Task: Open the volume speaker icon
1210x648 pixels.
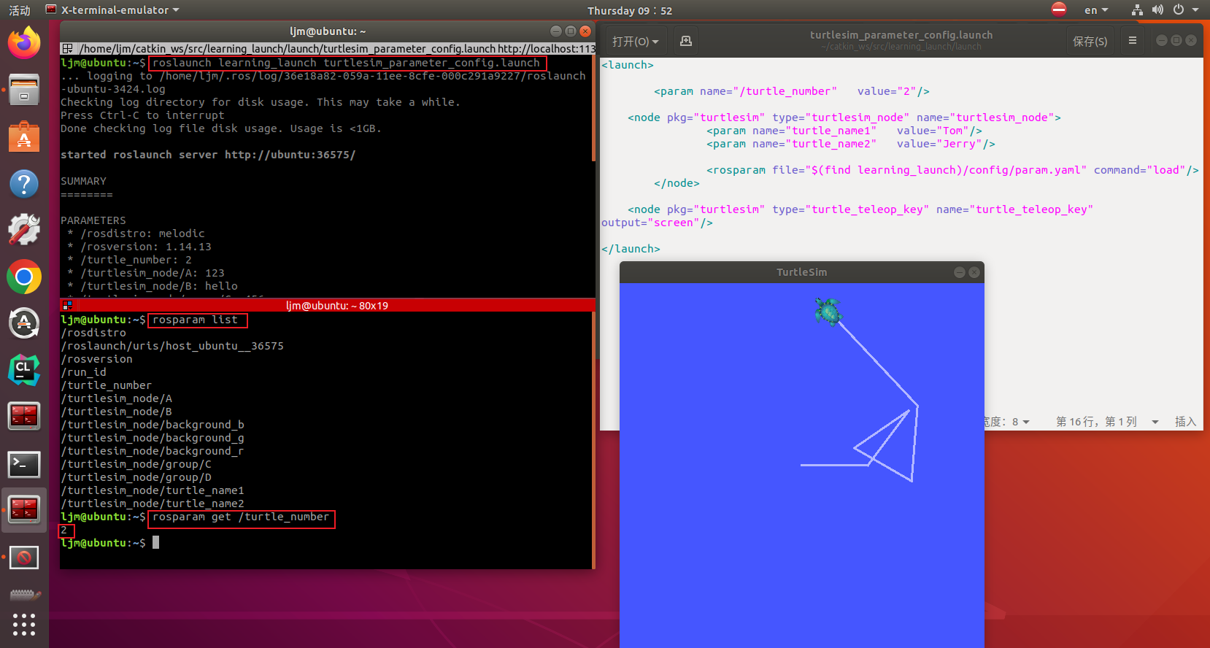Action: pyautogui.click(x=1157, y=10)
